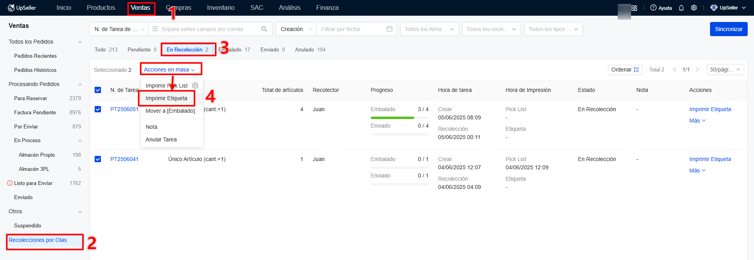Switch to the Anulado tab
This screenshot has height=260, width=754.
click(x=310, y=49)
